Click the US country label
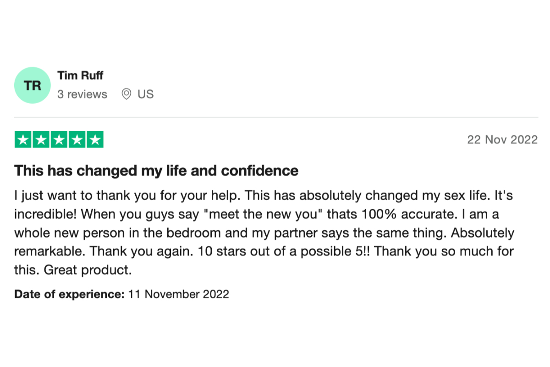The image size is (550, 367). [145, 95]
